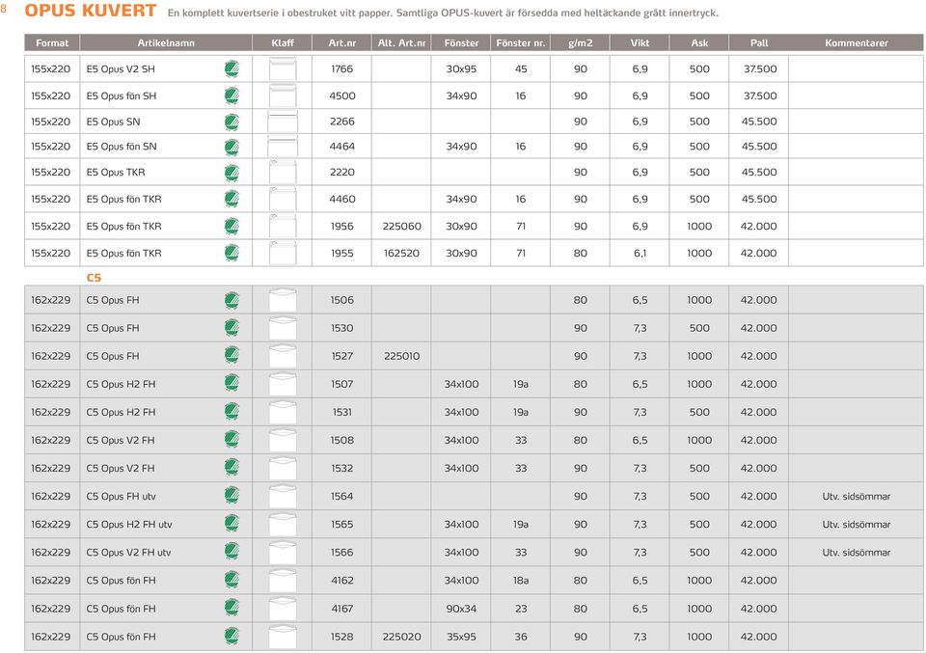The image size is (926, 653).
Task: Click window number 36
Action: click(520, 637)
